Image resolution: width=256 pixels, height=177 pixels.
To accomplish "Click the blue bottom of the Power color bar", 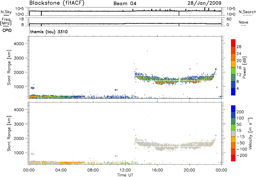I will (233, 92).
